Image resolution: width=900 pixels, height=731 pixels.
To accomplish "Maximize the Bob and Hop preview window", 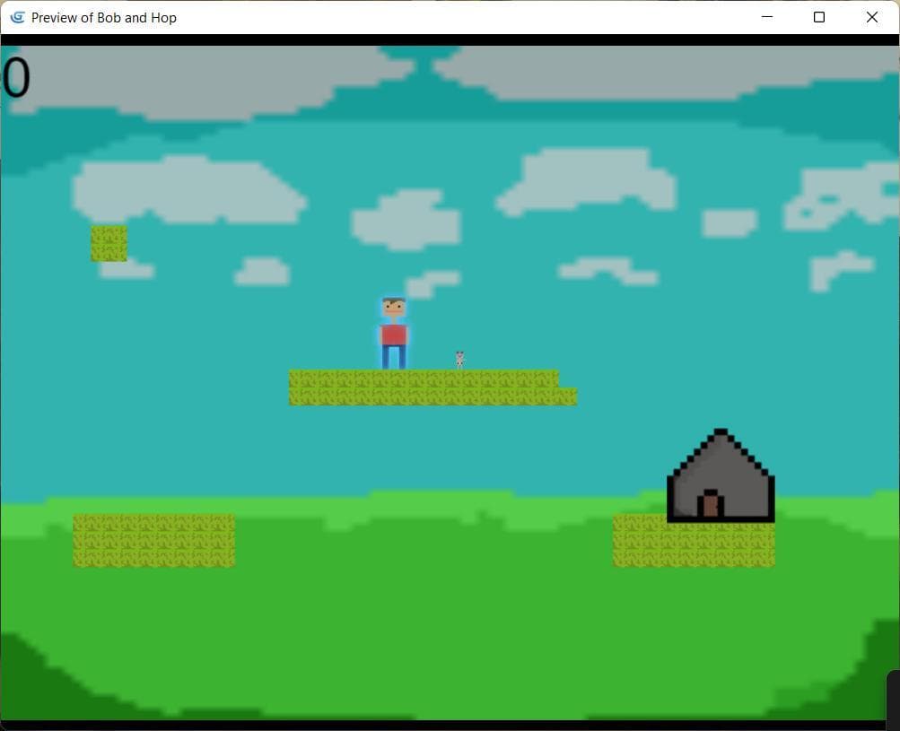I will point(819,17).
